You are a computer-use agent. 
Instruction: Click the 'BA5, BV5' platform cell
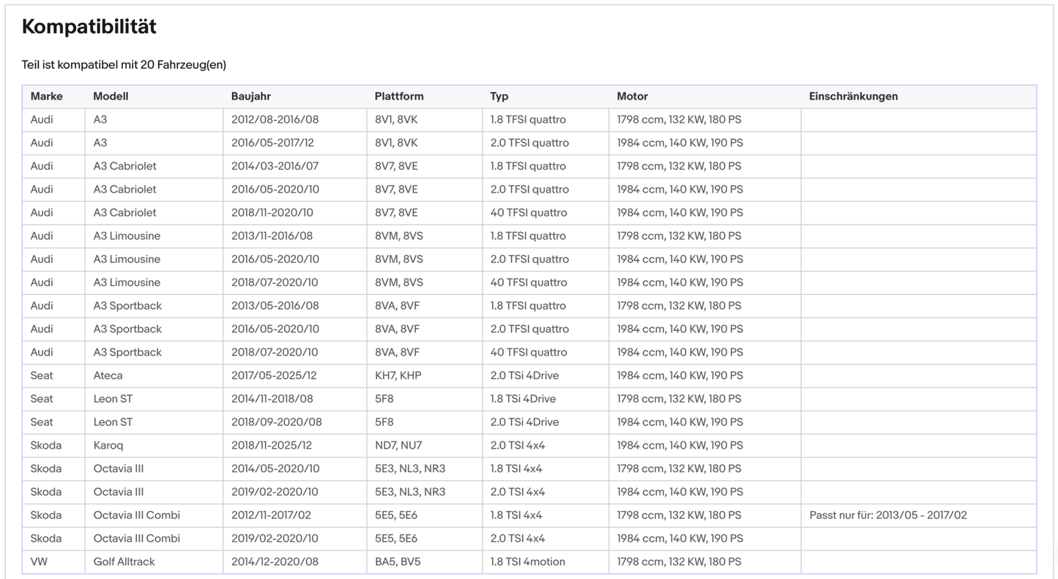[x=398, y=562]
